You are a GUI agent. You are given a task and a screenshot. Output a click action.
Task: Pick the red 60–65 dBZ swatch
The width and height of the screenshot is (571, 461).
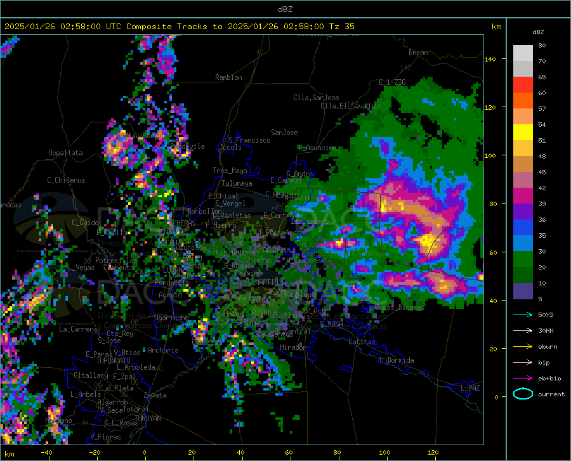tap(523, 85)
